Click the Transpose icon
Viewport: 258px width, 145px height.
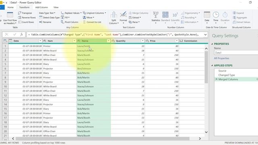(20, 13)
